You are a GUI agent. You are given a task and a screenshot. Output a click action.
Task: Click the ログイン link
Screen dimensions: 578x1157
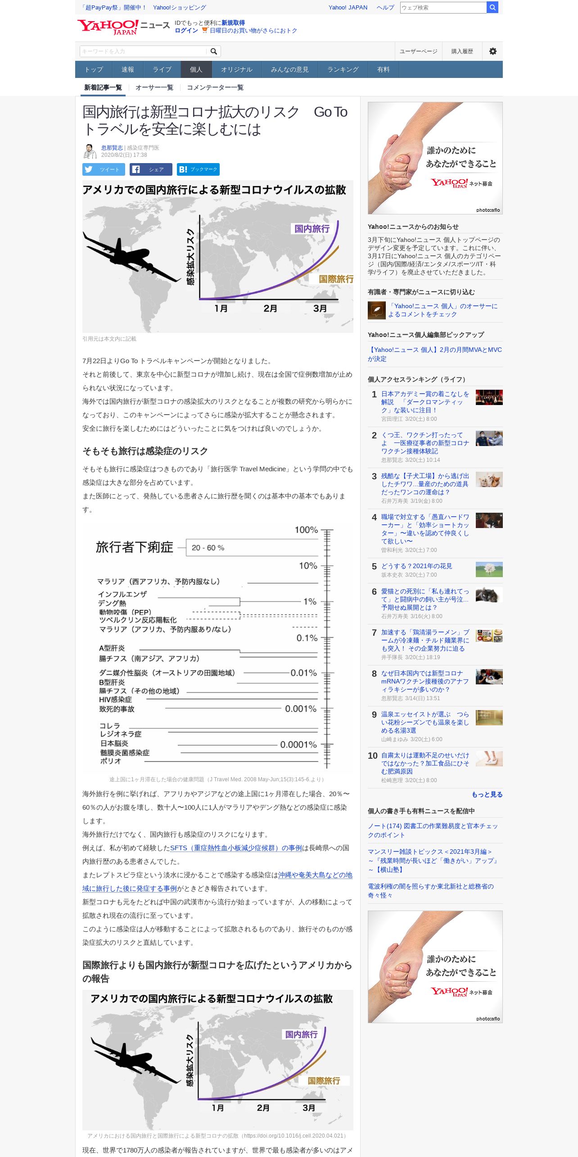coord(186,30)
